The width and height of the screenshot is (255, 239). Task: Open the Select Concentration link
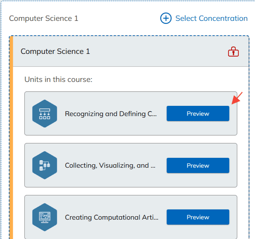(211, 18)
